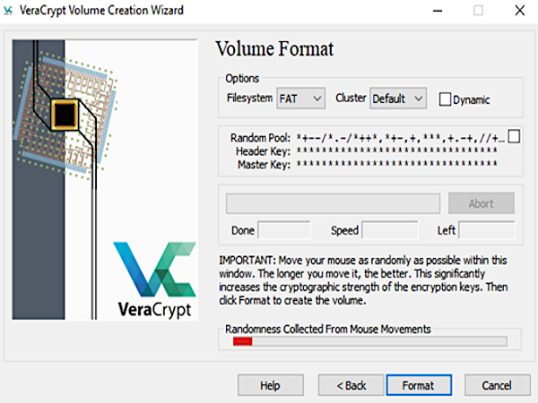Close the VeraCrypt wizard window
Viewport: 538px width, 403px height.
519,11
